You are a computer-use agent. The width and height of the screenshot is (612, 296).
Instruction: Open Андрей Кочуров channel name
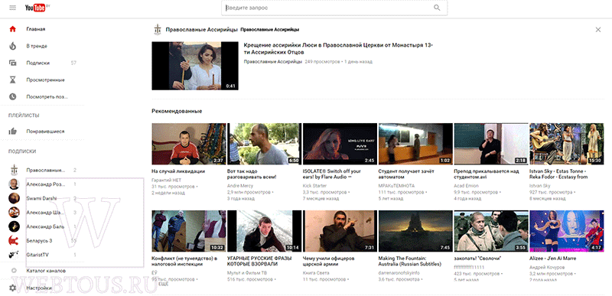pos(547,268)
